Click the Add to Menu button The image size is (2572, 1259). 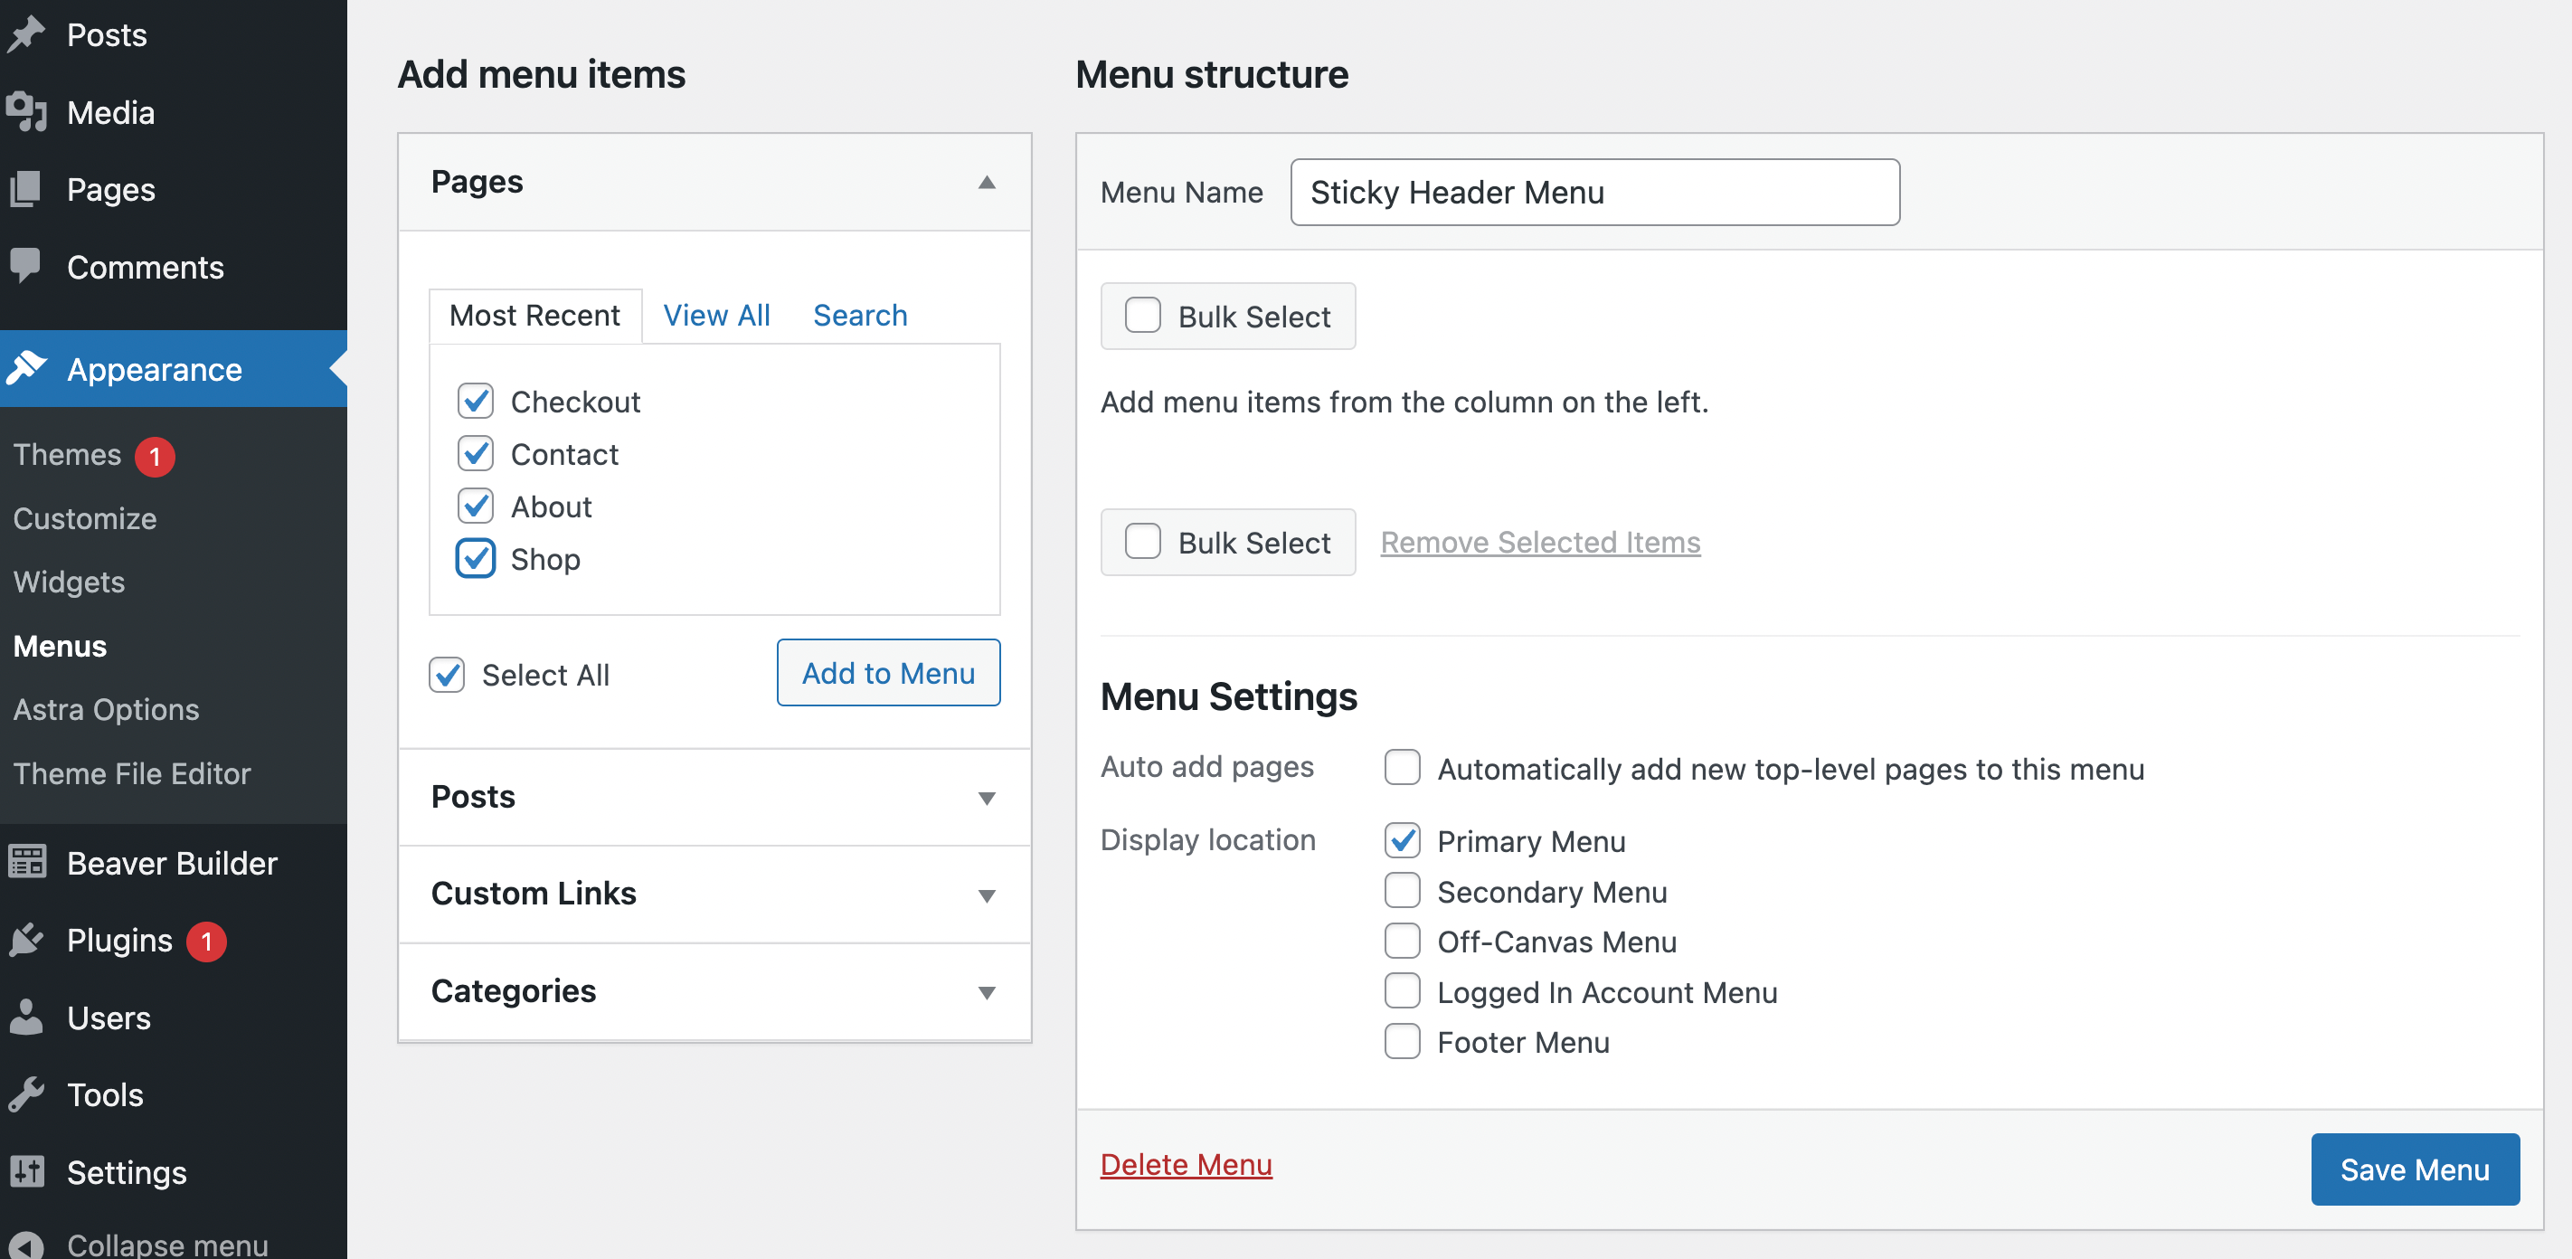[x=889, y=671]
